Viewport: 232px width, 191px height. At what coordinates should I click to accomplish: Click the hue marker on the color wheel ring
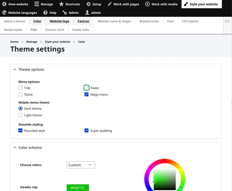pyautogui.click(x=181, y=187)
